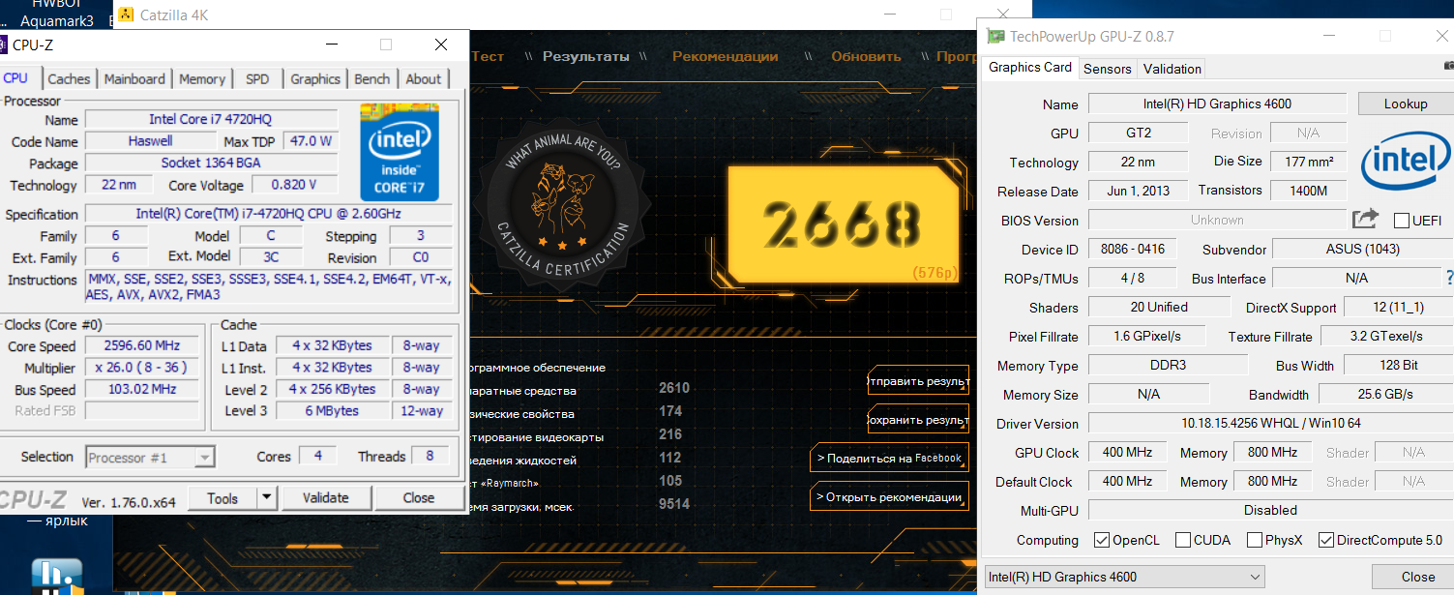This screenshot has height=595, width=1454.
Task: Click the Поделиться на Facebook button
Action: (889, 458)
